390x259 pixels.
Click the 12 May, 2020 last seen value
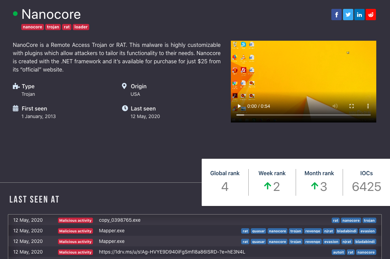tap(145, 116)
